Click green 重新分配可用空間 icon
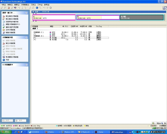Viewport: 167px width, 134px height. [4, 27]
